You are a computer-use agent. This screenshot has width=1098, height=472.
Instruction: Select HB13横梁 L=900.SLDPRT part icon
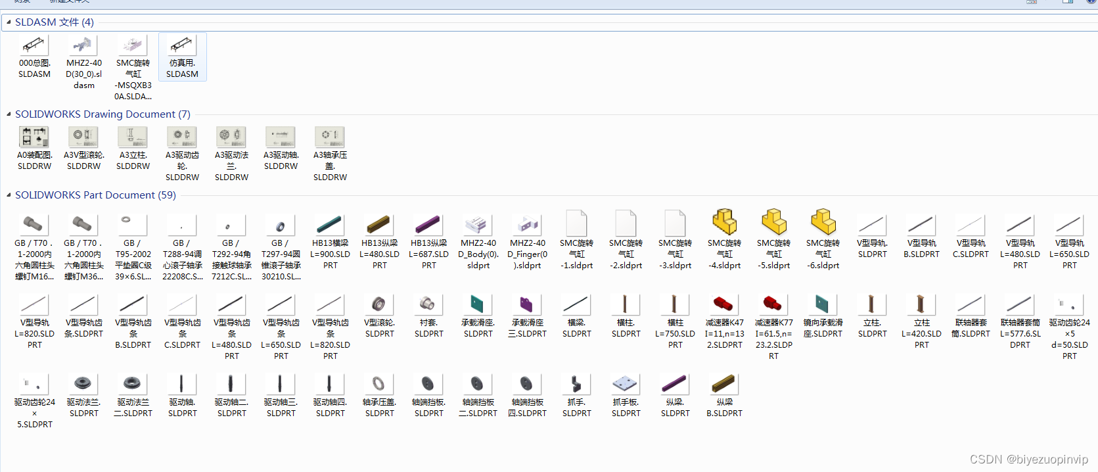(x=330, y=224)
